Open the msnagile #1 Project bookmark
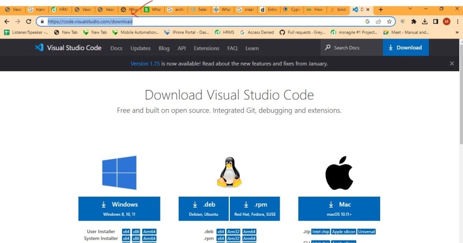 tap(354, 33)
